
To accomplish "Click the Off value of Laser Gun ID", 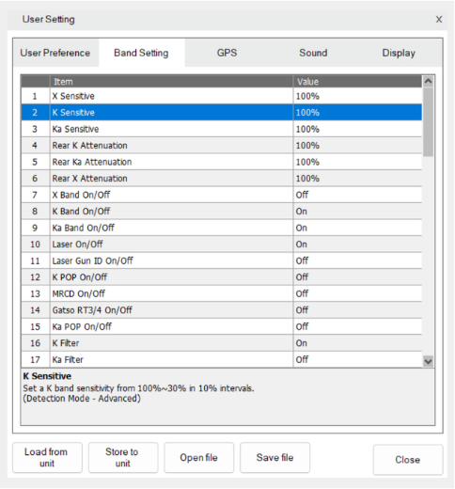I will pos(357,260).
